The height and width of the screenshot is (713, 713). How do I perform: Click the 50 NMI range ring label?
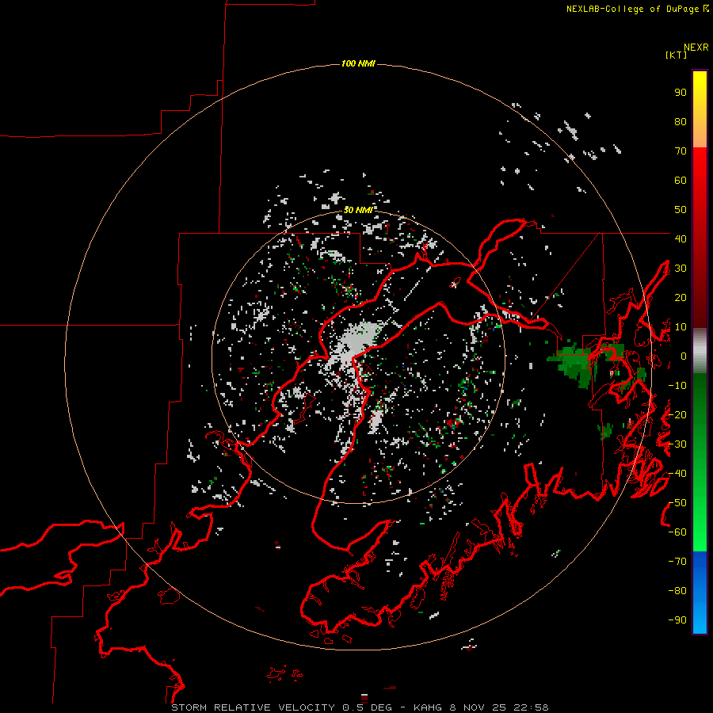point(358,210)
